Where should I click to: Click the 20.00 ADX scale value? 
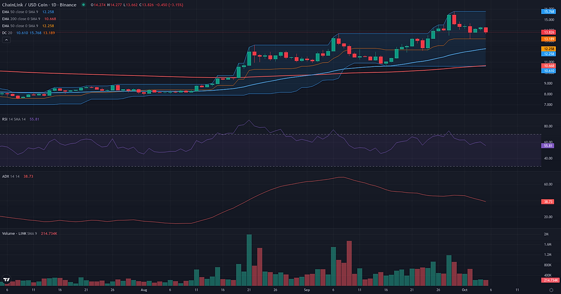[x=548, y=217]
